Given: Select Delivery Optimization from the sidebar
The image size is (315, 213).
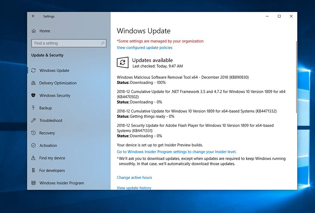Looking at the screenshot, I should click(x=58, y=83).
